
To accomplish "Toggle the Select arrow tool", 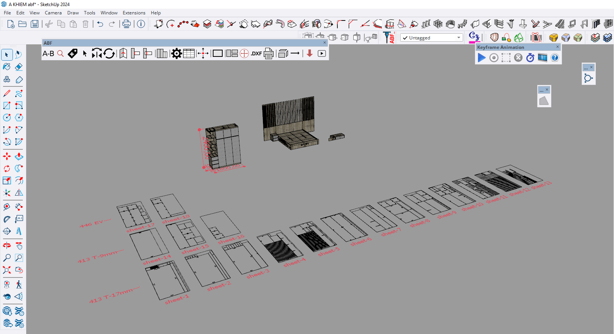I will click(7, 55).
